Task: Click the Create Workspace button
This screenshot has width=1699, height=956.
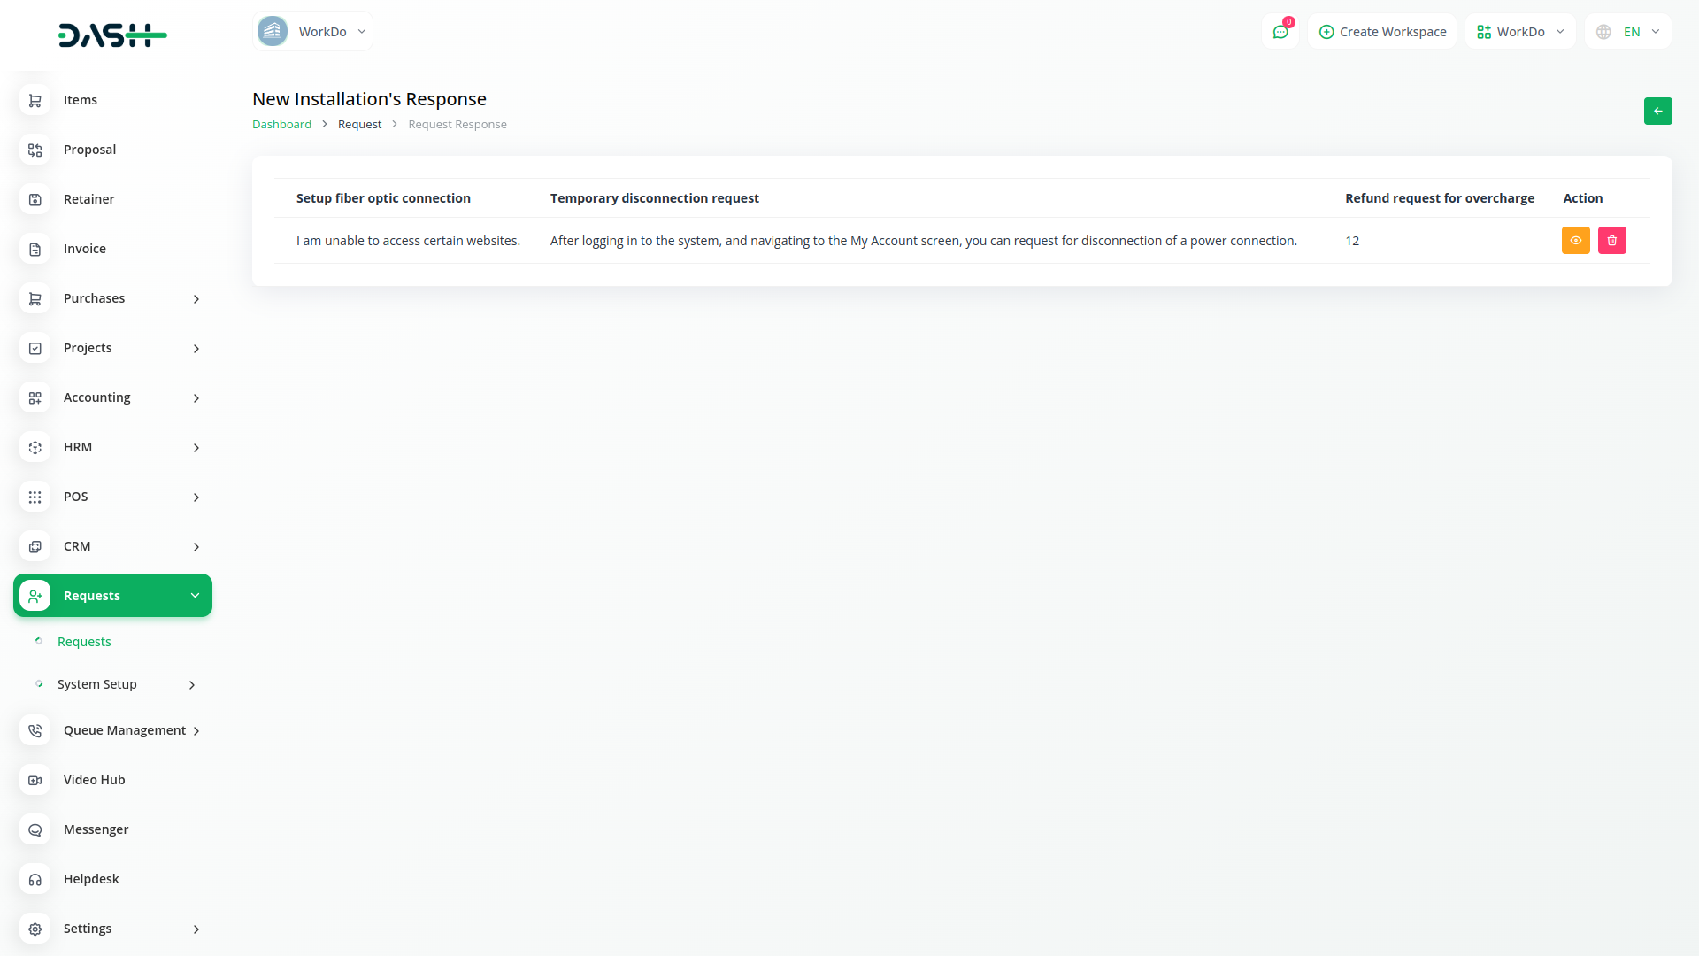Action: [x=1382, y=32]
